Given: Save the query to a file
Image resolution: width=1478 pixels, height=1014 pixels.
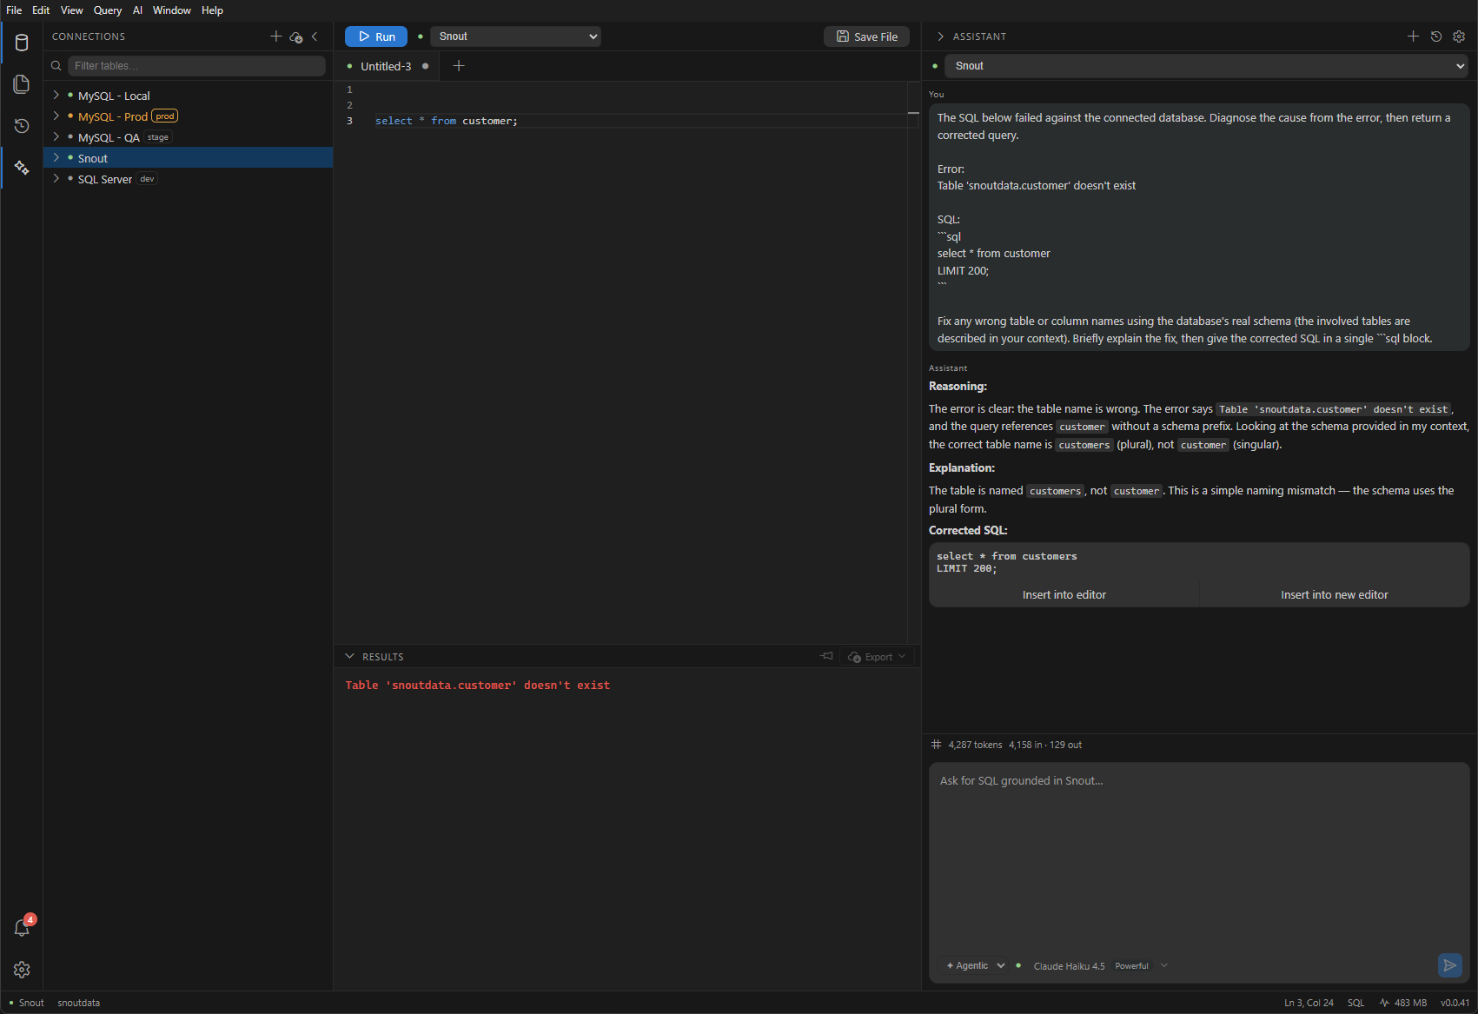Looking at the screenshot, I should 867,36.
